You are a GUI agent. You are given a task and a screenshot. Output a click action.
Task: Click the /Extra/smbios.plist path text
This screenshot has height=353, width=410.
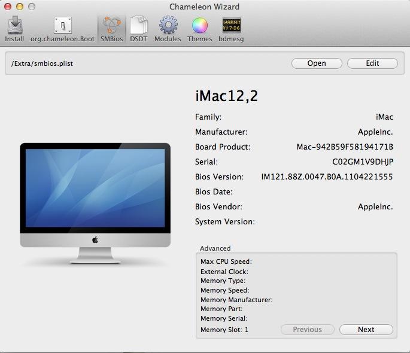42,63
